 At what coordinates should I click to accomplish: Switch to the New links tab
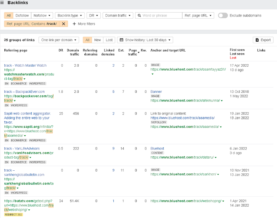click(97, 40)
